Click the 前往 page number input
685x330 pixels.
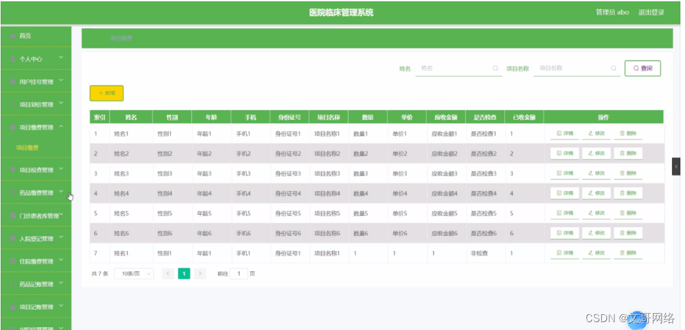238,274
